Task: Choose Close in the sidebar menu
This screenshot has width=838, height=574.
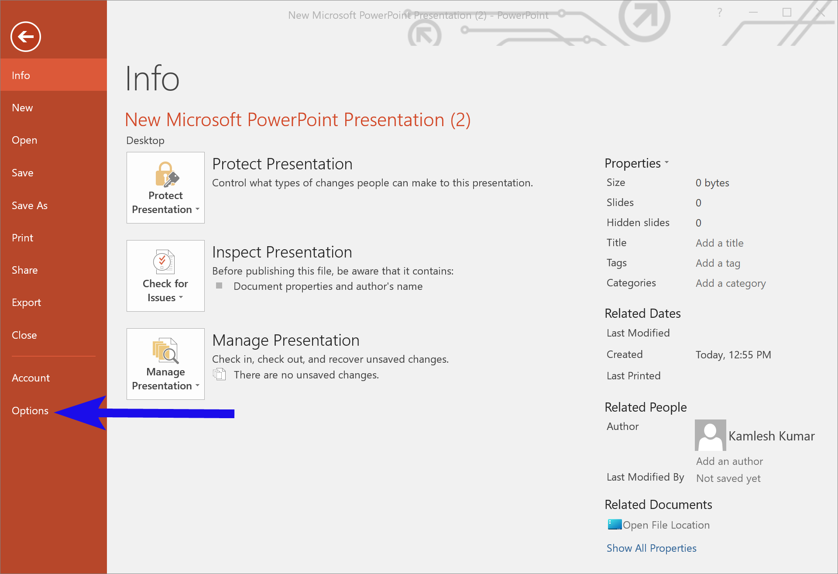Action: coord(53,335)
